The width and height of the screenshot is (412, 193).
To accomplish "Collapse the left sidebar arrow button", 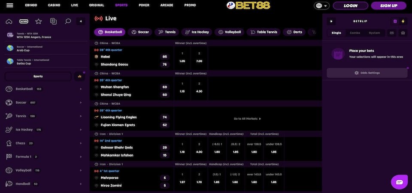I will pos(81,21).
